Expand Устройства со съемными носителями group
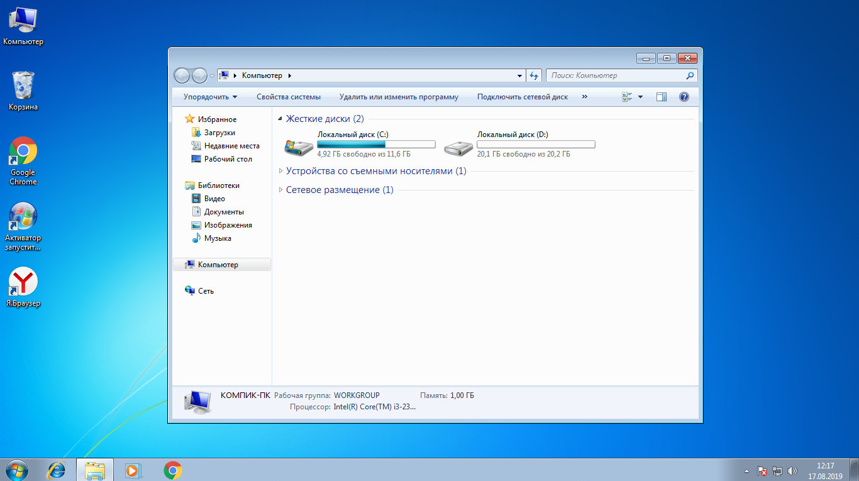This screenshot has width=859, height=481. click(x=280, y=171)
